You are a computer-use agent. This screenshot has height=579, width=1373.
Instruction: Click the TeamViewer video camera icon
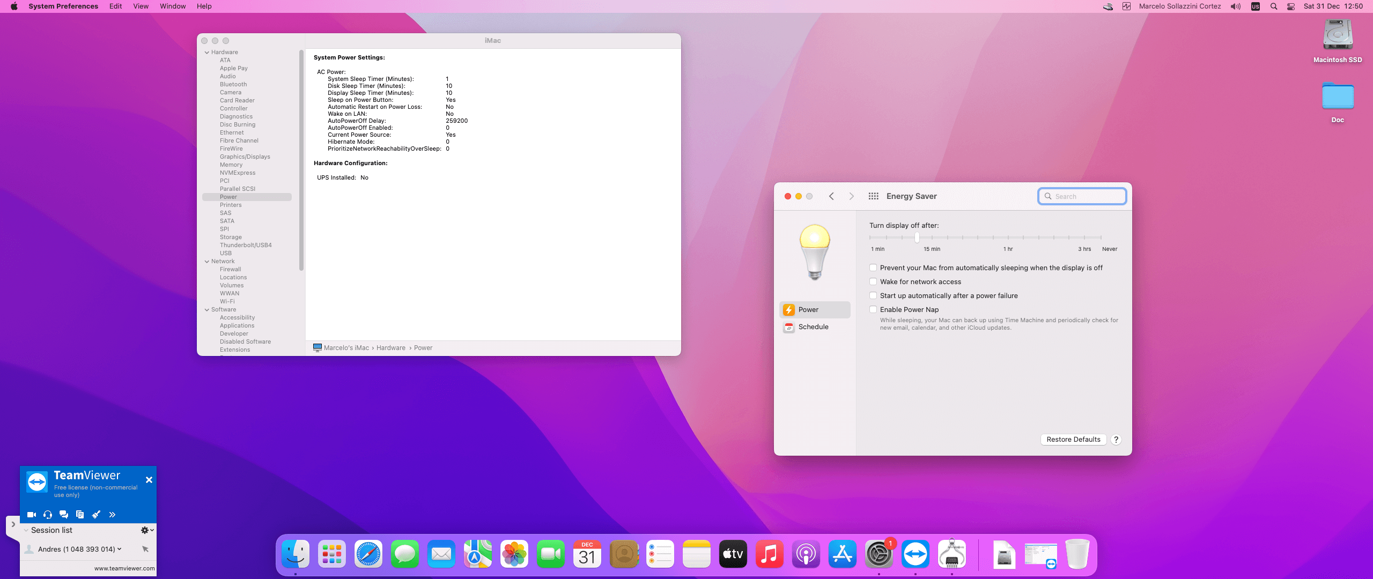tap(32, 515)
